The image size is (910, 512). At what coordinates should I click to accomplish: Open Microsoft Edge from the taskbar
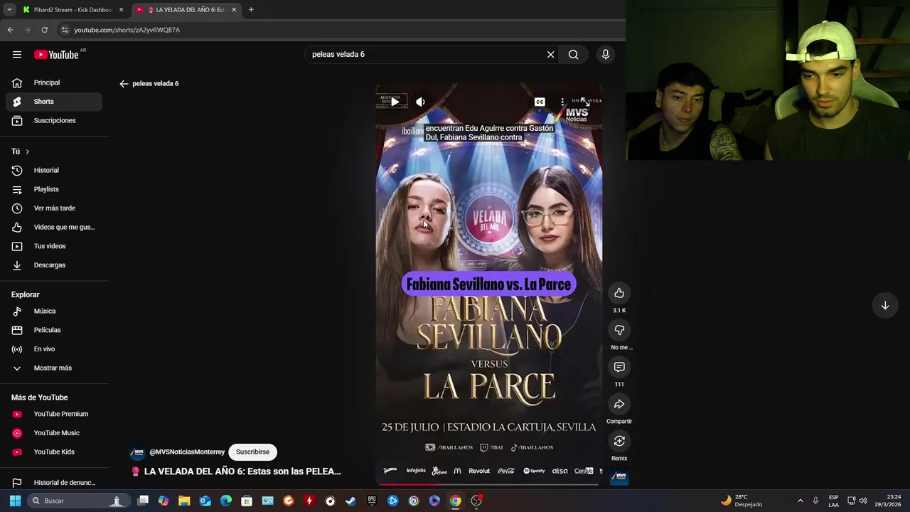pos(226,501)
